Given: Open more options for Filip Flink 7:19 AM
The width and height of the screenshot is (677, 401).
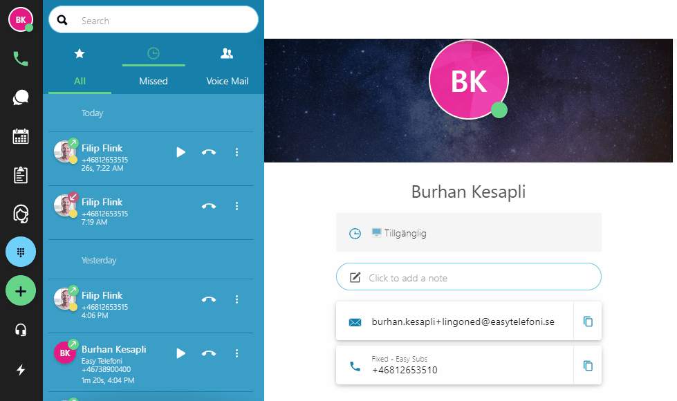Looking at the screenshot, I should pyautogui.click(x=237, y=206).
